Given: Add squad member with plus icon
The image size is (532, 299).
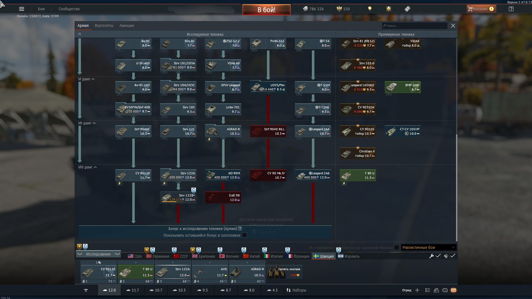Looking at the screenshot, I should (417, 290).
